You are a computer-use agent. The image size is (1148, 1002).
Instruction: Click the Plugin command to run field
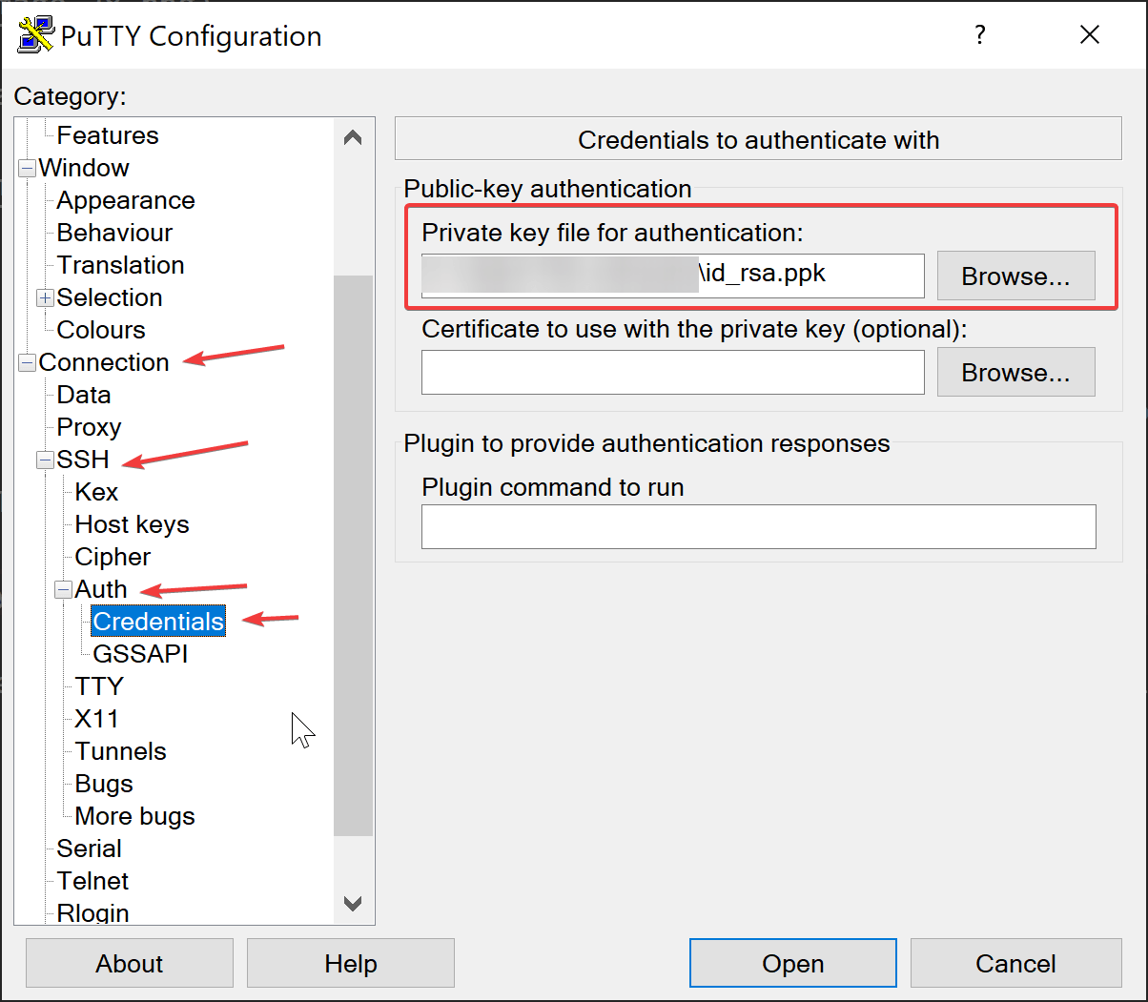tap(758, 527)
